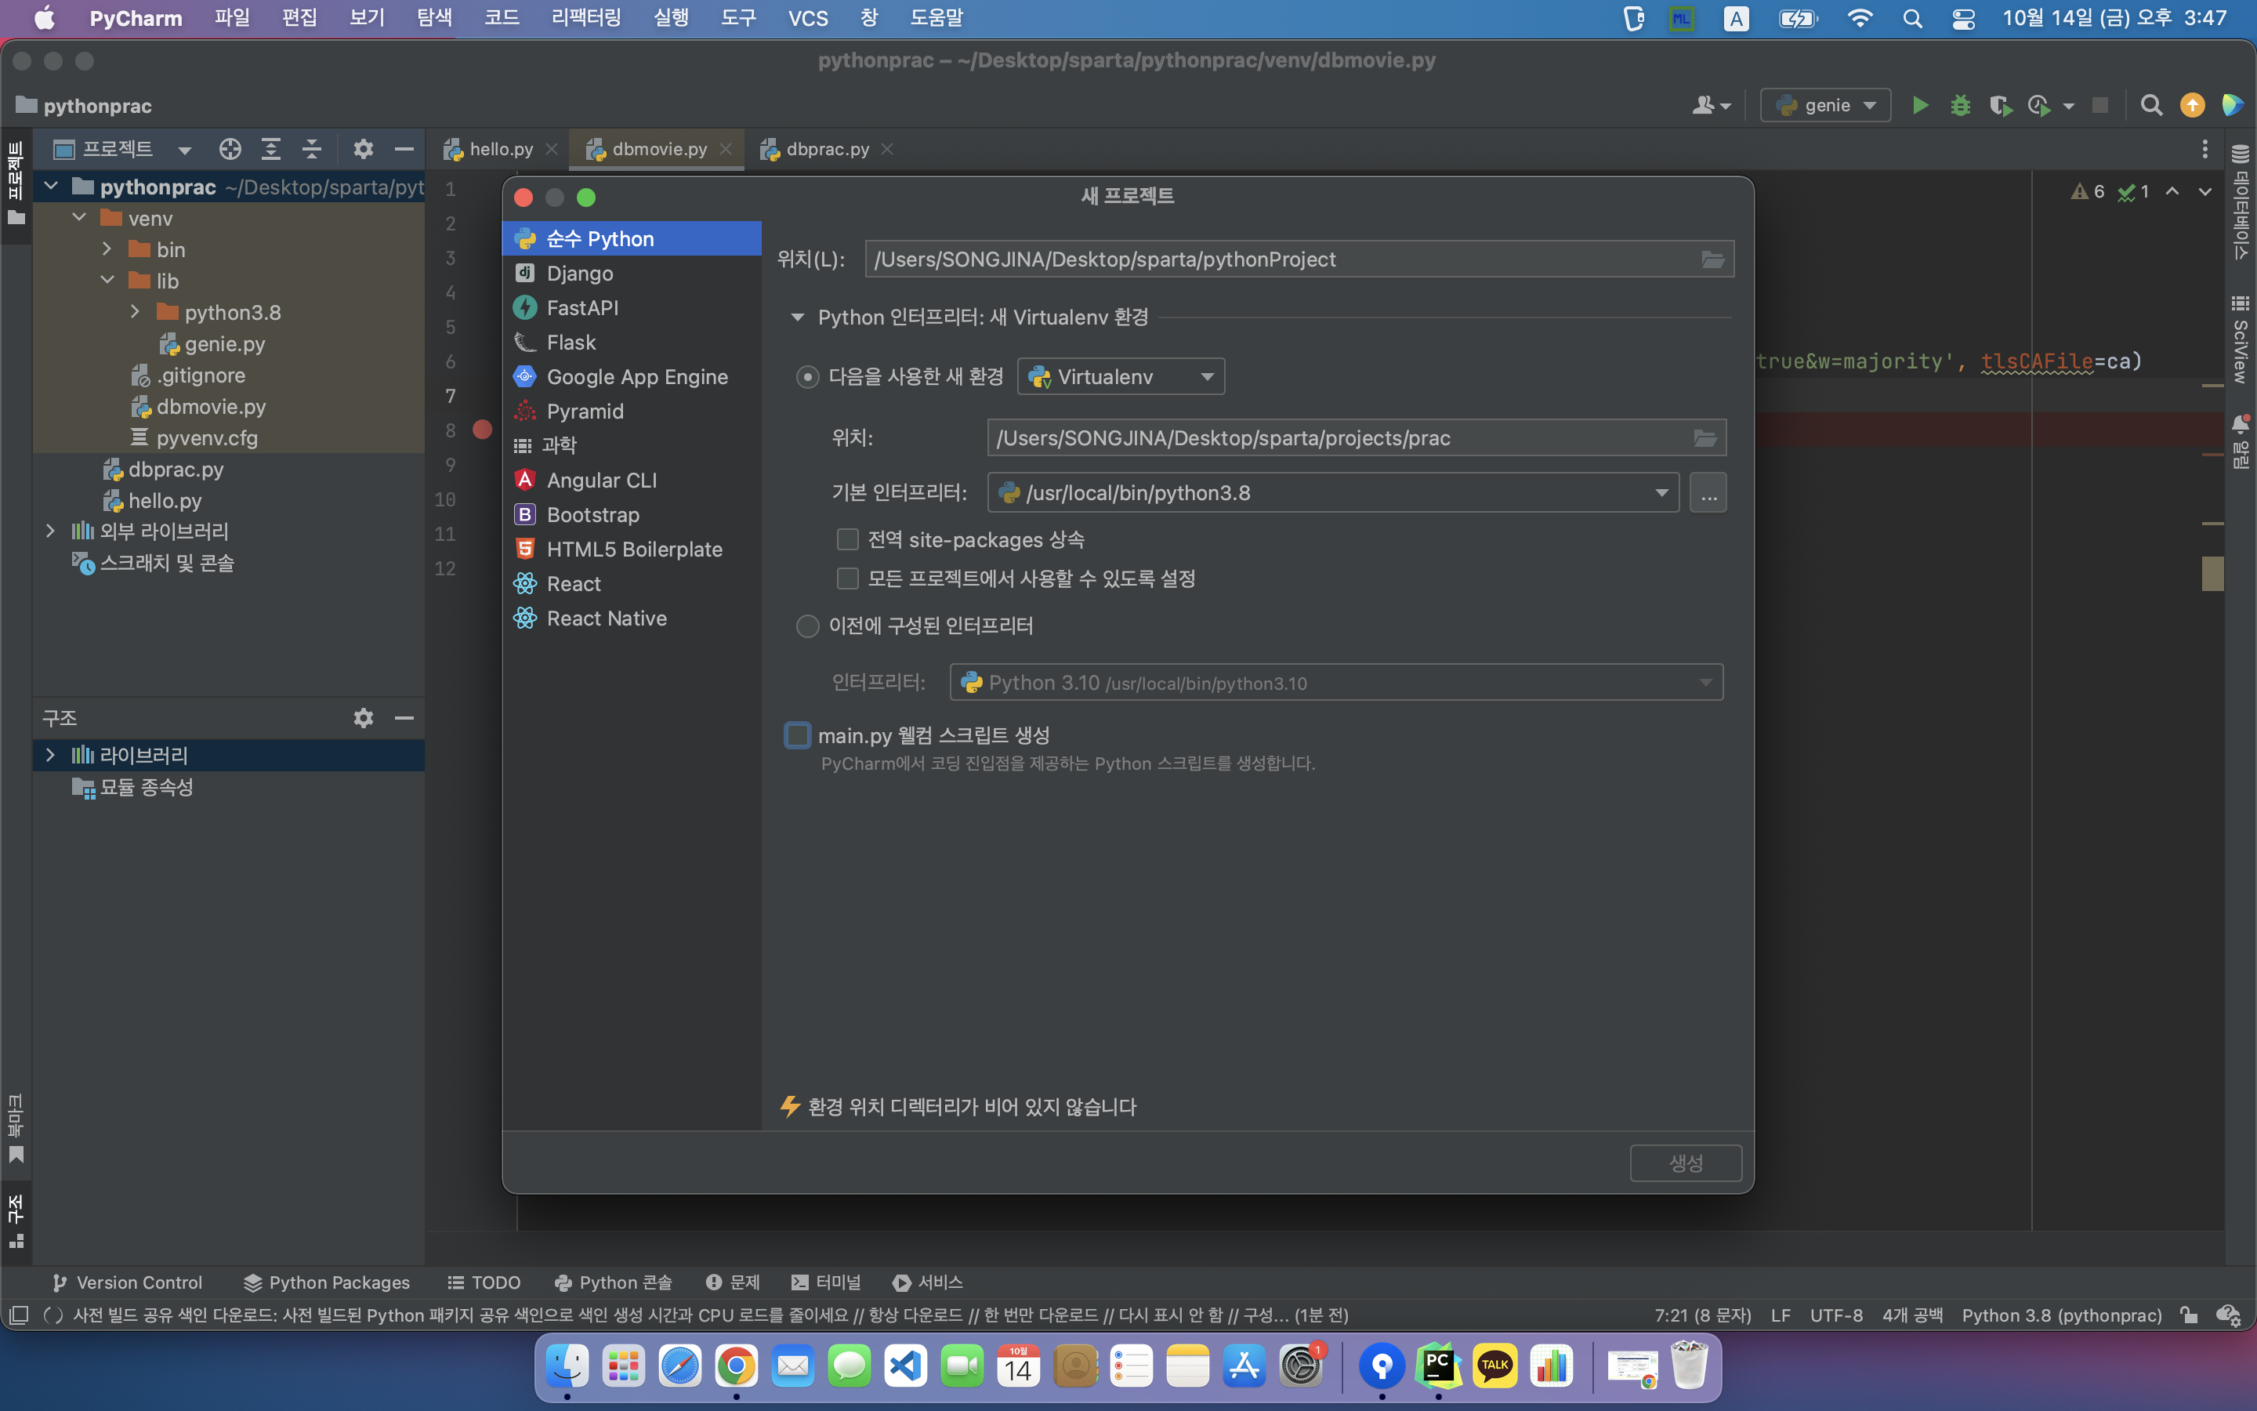Open the base interpreter dropdown
Viewport: 2257px width, 1411px height.
tap(1334, 493)
